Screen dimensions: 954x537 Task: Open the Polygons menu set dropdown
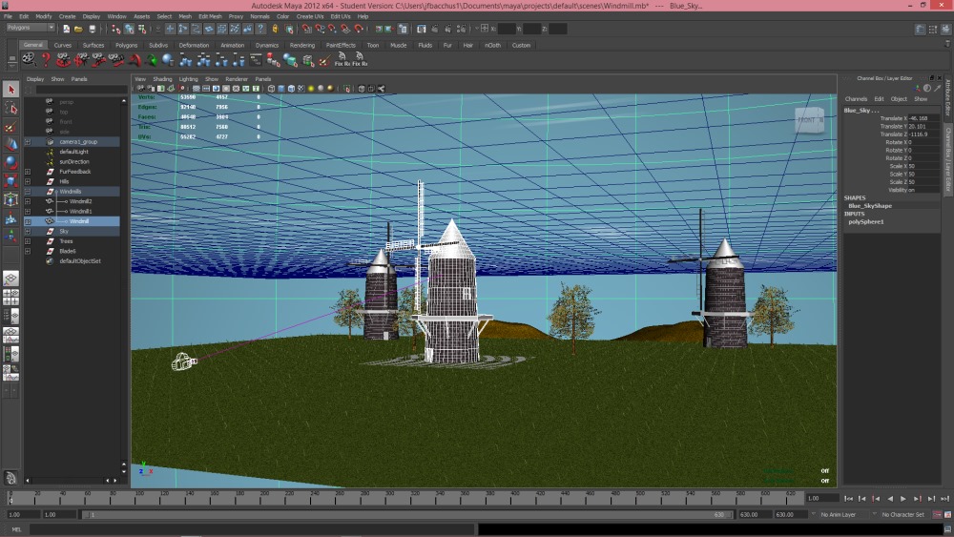pyautogui.click(x=31, y=28)
